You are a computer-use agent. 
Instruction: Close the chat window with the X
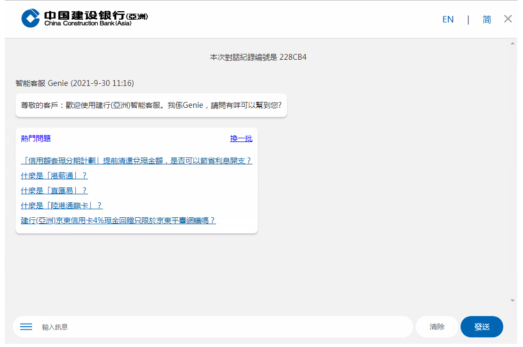(x=508, y=19)
